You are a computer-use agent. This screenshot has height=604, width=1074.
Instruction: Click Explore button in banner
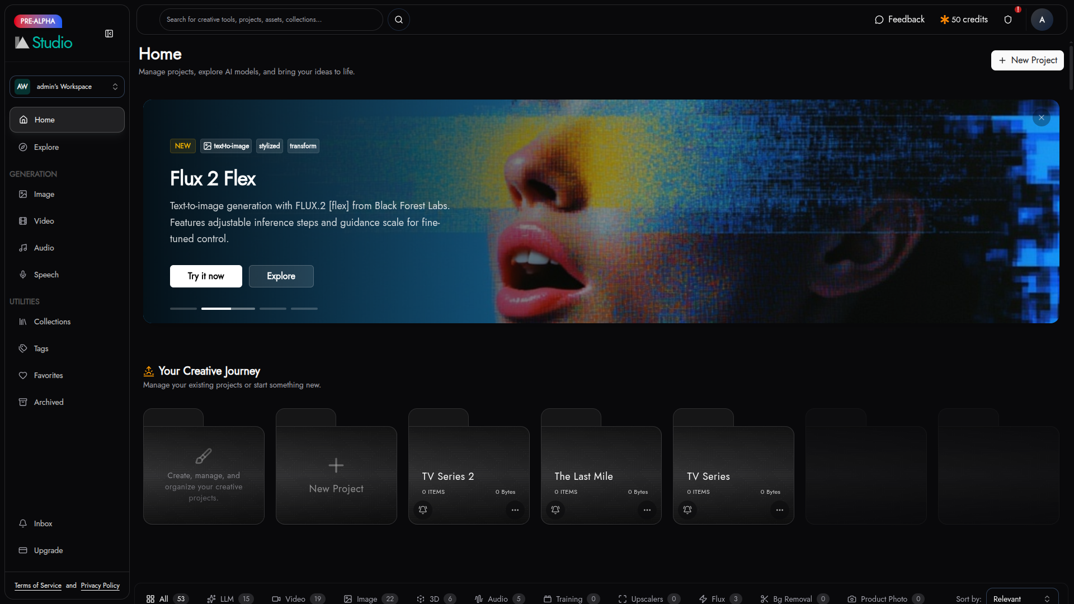pyautogui.click(x=281, y=276)
